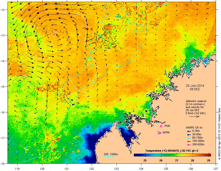Screen dimensions: 221x171
Task: Click the '25-Jun 08Z' text
Action: [193, 110]
